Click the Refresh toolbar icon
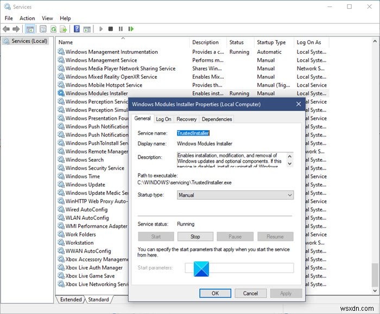 point(53,29)
